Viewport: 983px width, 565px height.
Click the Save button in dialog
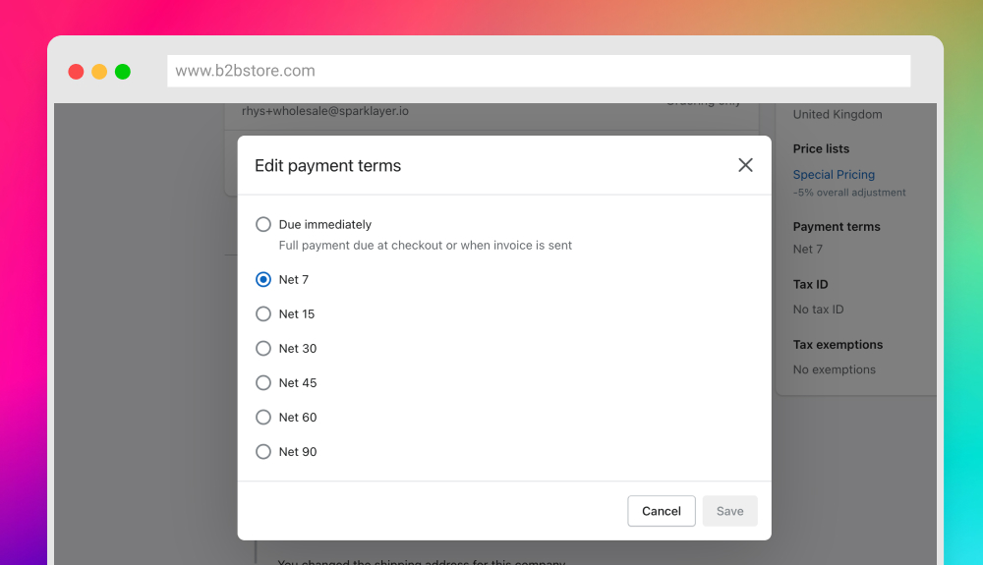729,511
